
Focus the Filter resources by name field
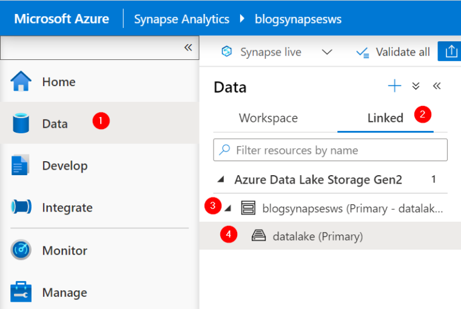(x=331, y=150)
